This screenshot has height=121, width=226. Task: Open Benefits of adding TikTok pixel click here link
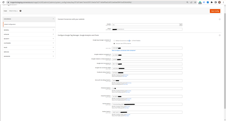(x=128, y=107)
